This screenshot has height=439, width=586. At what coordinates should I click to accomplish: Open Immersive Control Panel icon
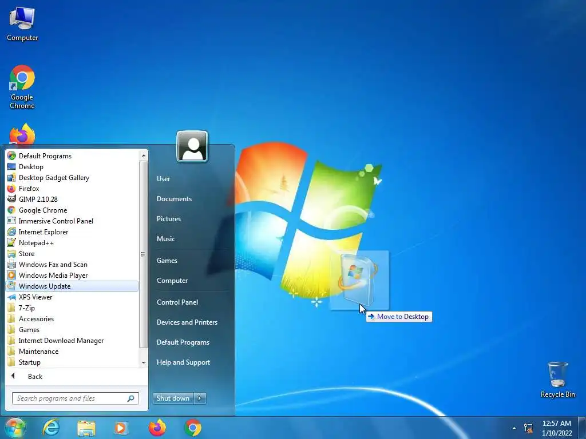point(11,221)
